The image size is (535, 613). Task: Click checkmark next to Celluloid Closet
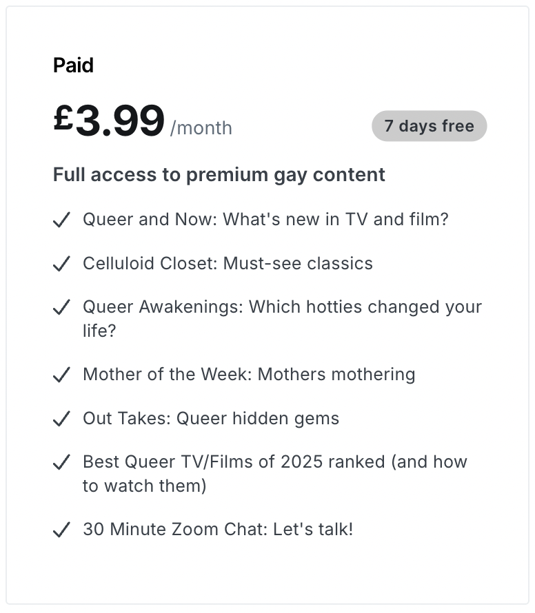[x=62, y=264]
